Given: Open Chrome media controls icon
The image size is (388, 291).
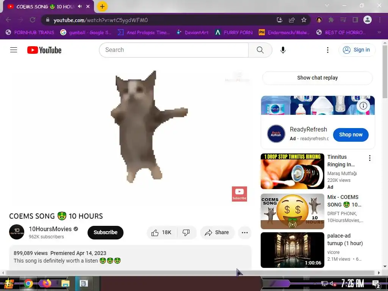Looking at the screenshot, I should pos(343,20).
